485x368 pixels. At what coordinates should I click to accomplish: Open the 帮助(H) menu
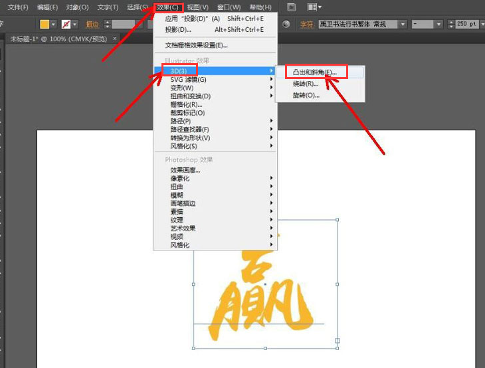tap(260, 7)
